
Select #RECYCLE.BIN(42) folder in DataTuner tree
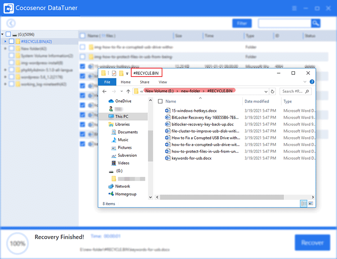[36, 41]
